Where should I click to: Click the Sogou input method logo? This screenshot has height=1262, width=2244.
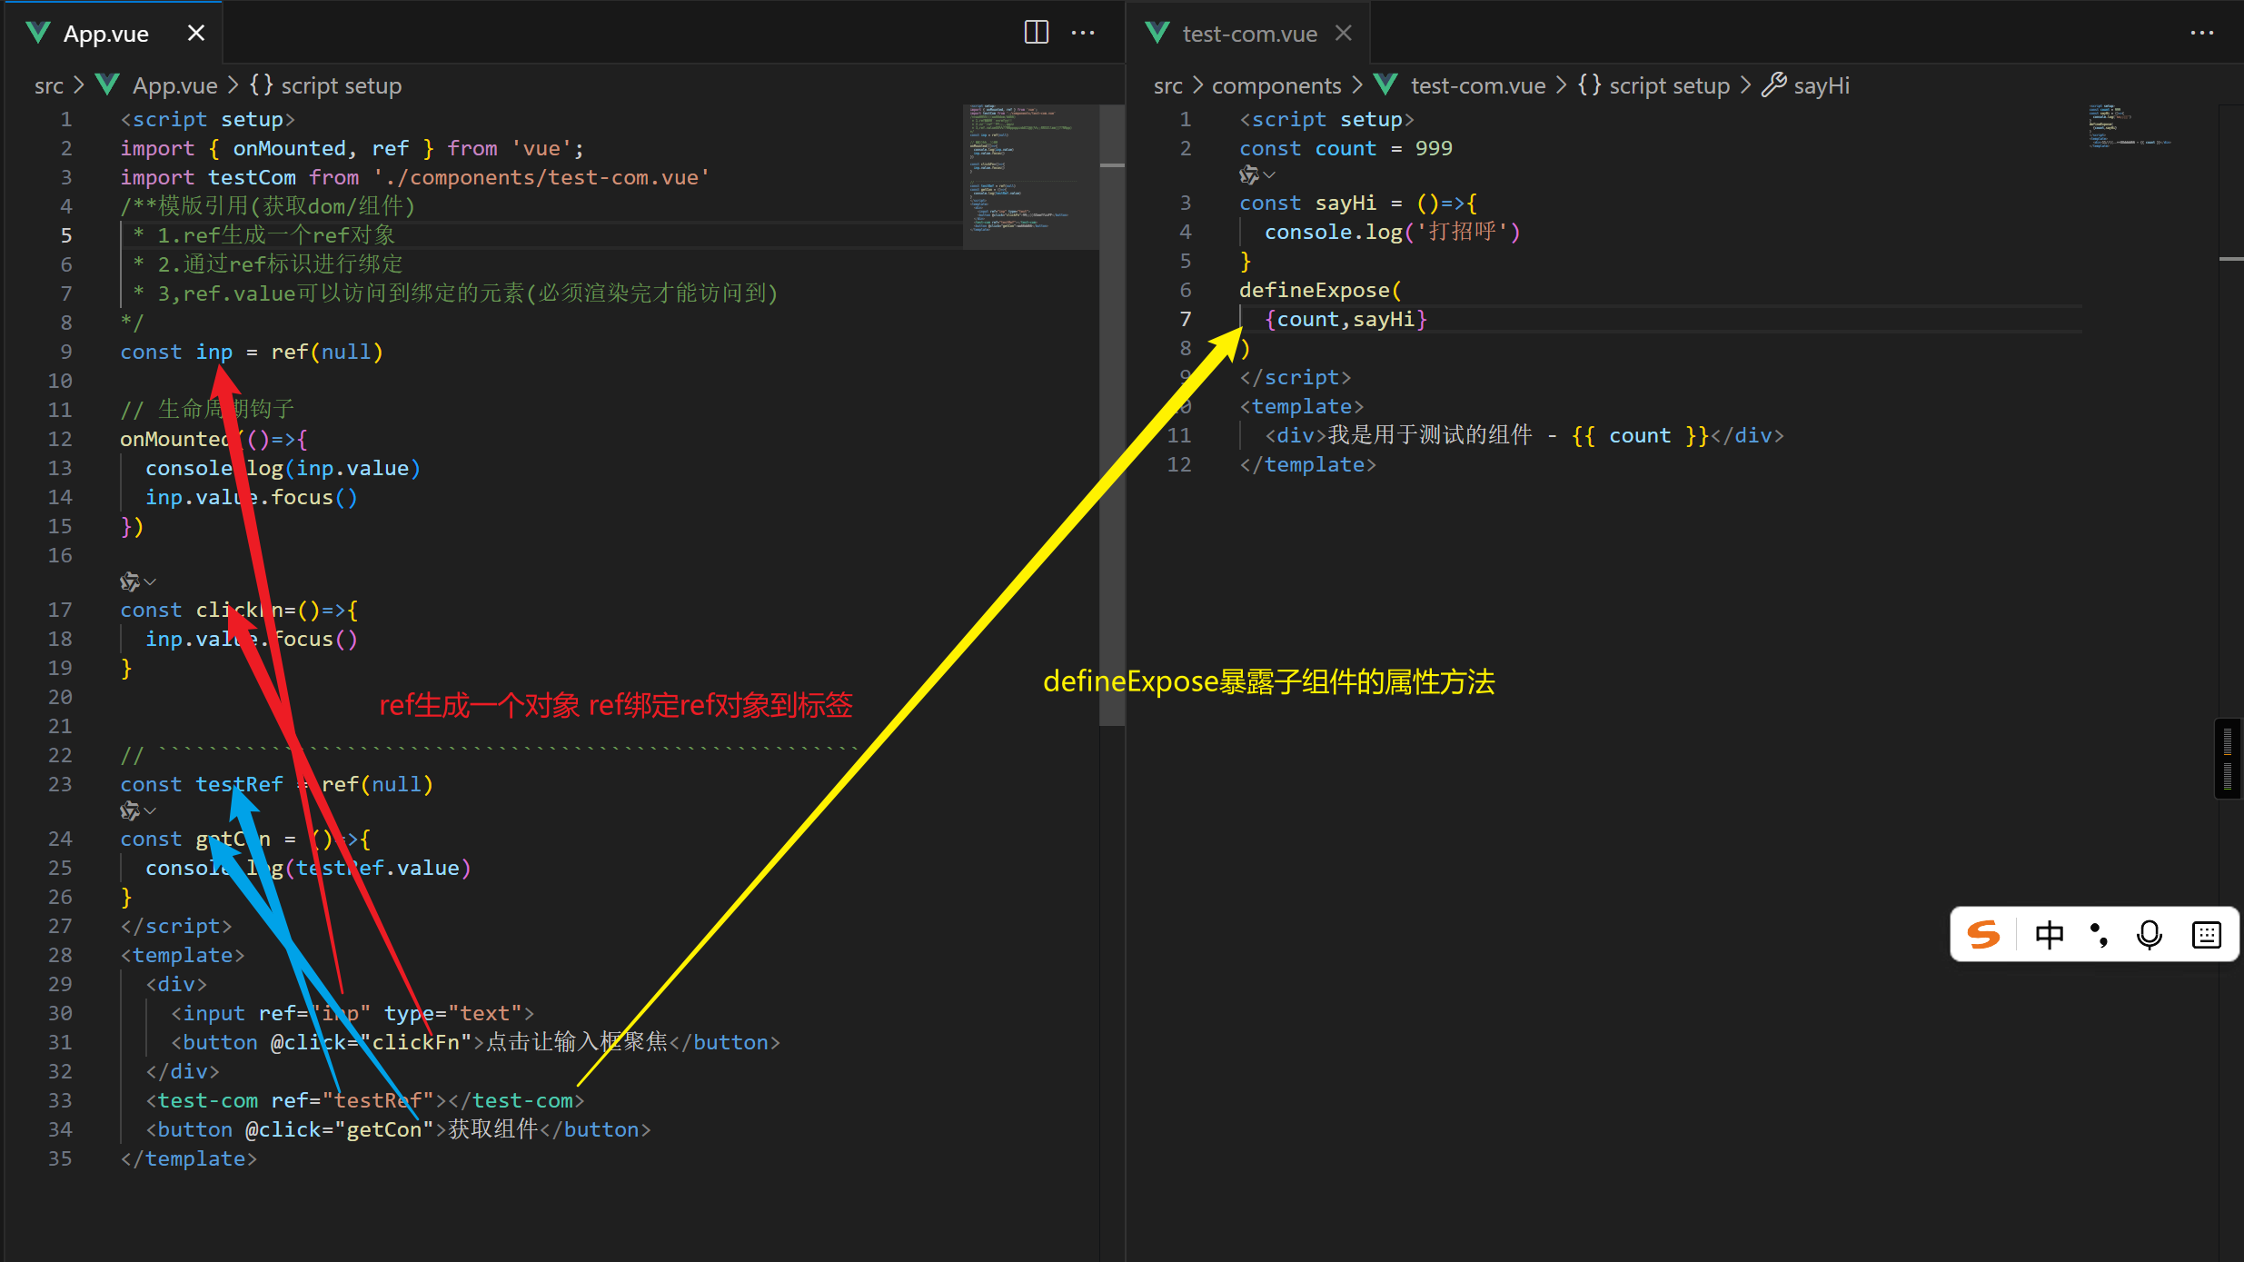(x=1983, y=934)
